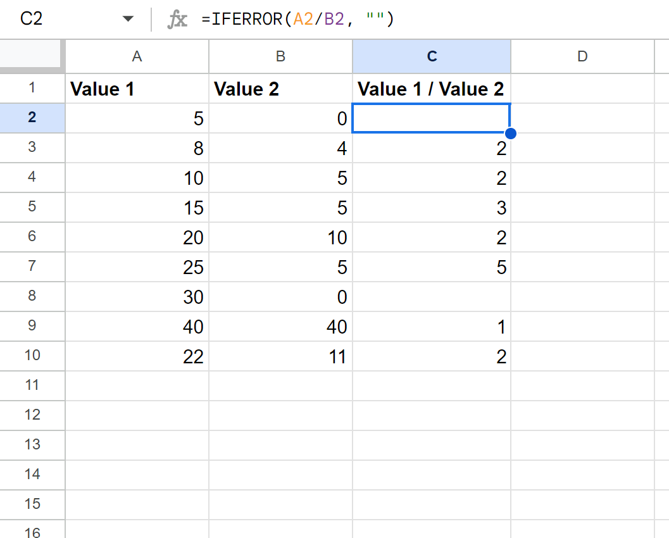Click cell A3 containing 8
Screen dimensions: 669x538
pyautogui.click(x=137, y=147)
